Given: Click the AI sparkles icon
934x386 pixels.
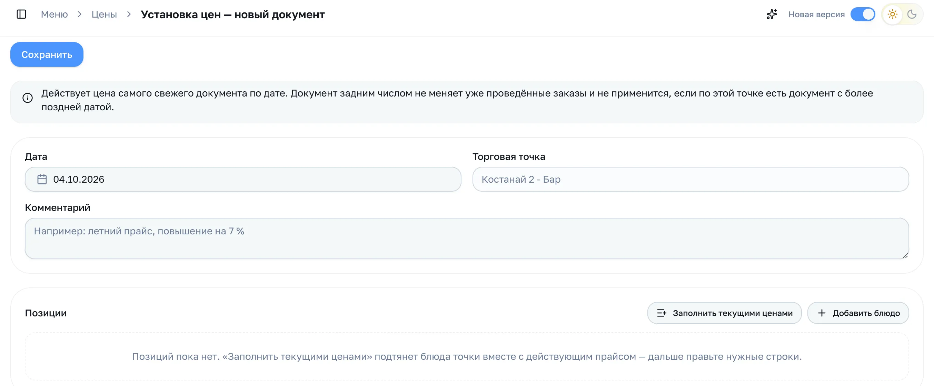Looking at the screenshot, I should [772, 14].
